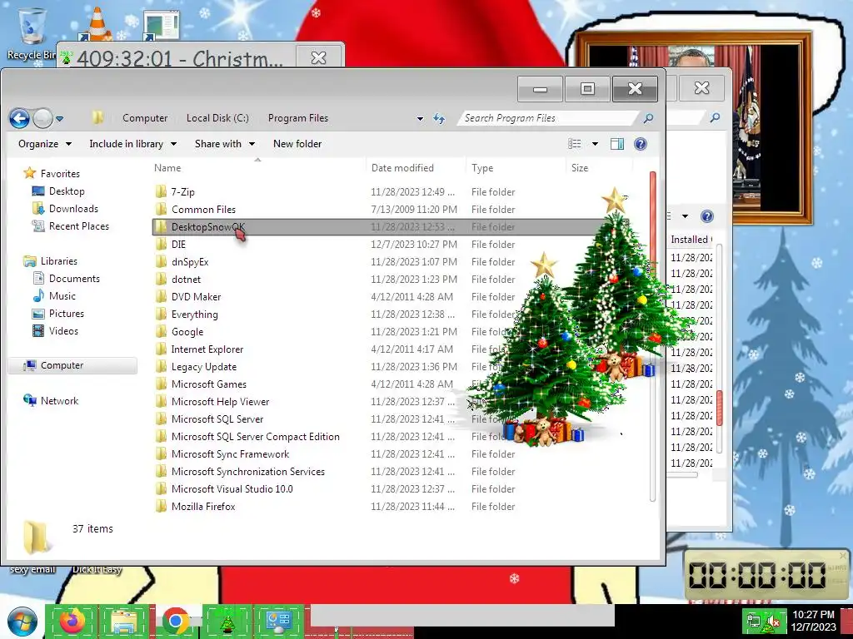
Task: Open the recent locations history arrow
Action: pos(59,118)
